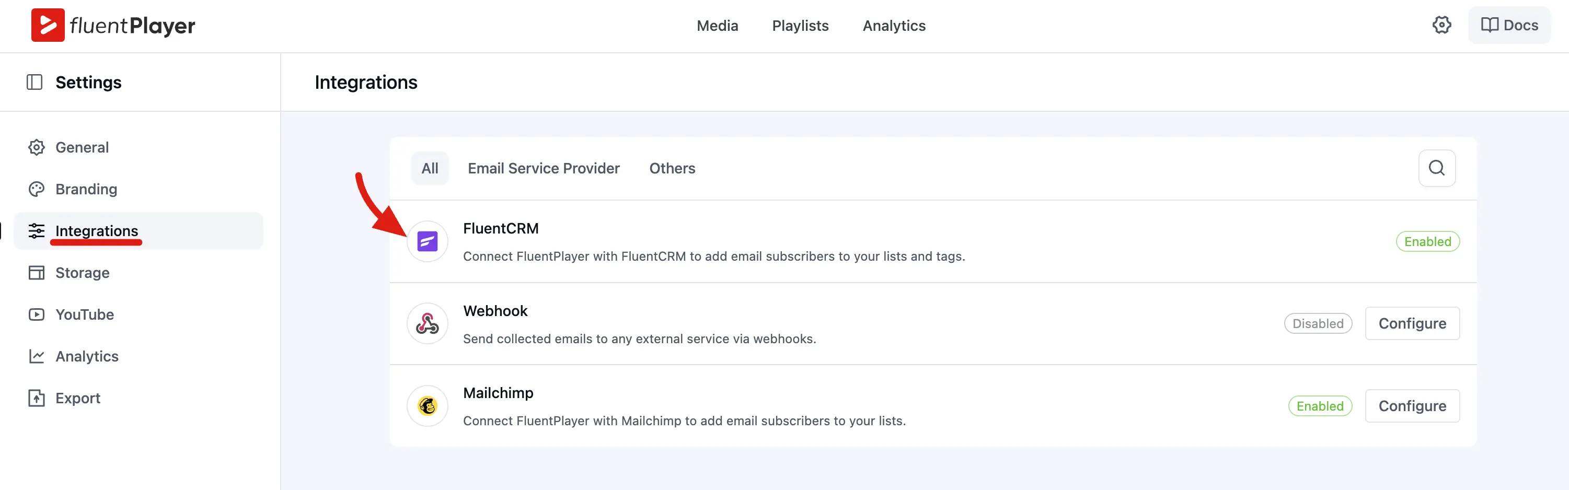Click the Mailchimp logo icon

[x=427, y=406]
